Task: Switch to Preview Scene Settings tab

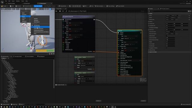Action: (165, 9)
